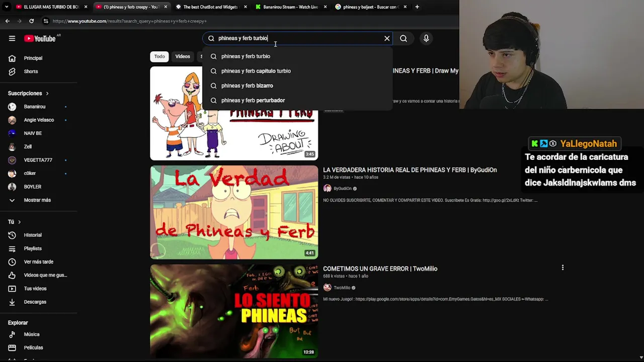Click inside the YouTube search field
The width and height of the screenshot is (644, 362).
click(297, 38)
